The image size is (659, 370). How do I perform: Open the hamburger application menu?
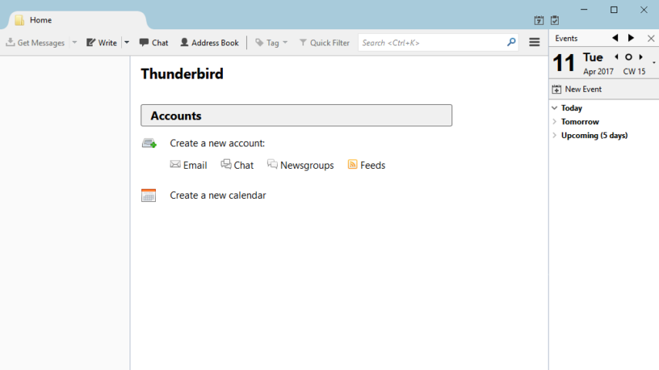pyautogui.click(x=534, y=42)
